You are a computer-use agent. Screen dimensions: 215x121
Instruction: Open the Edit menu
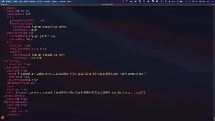[x=20, y=1]
